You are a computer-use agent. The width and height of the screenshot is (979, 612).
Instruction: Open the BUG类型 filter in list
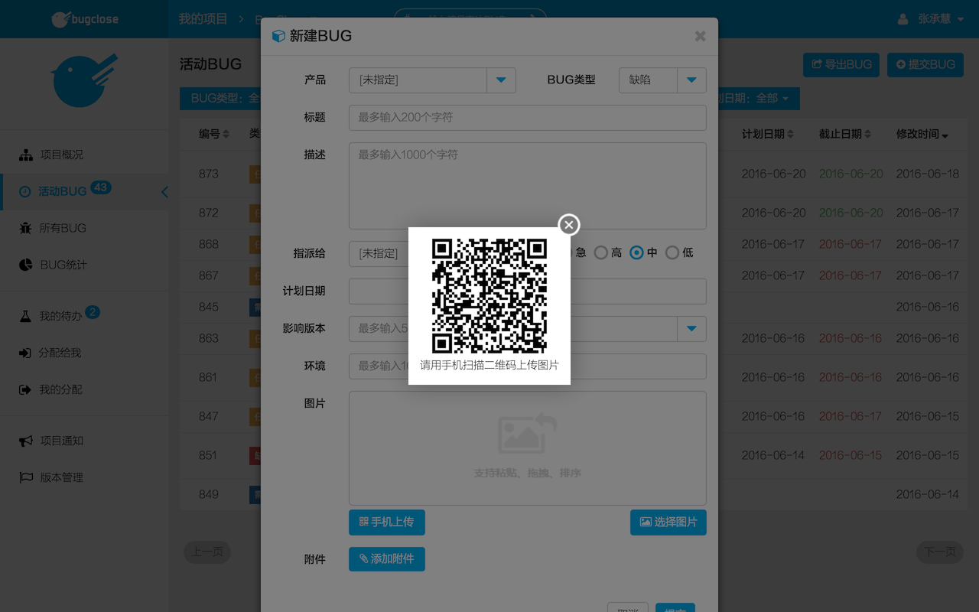point(222,99)
